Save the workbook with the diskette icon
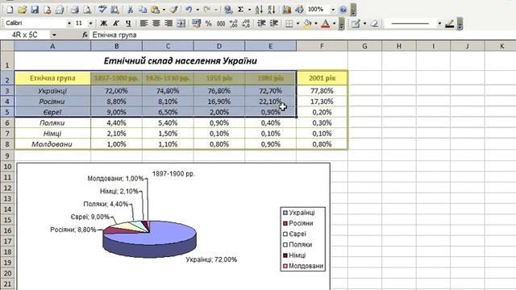This screenshot has width=516, height=290. pos(35,10)
